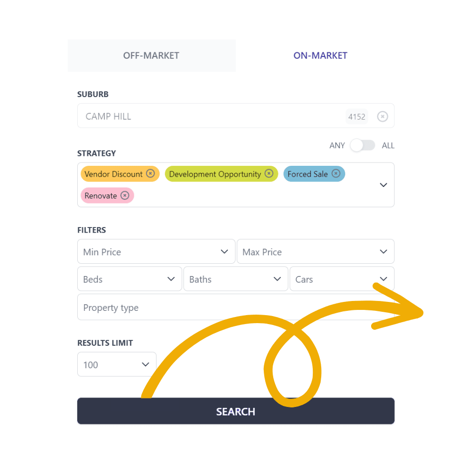Choose ALL label next to the switch

[x=388, y=146]
